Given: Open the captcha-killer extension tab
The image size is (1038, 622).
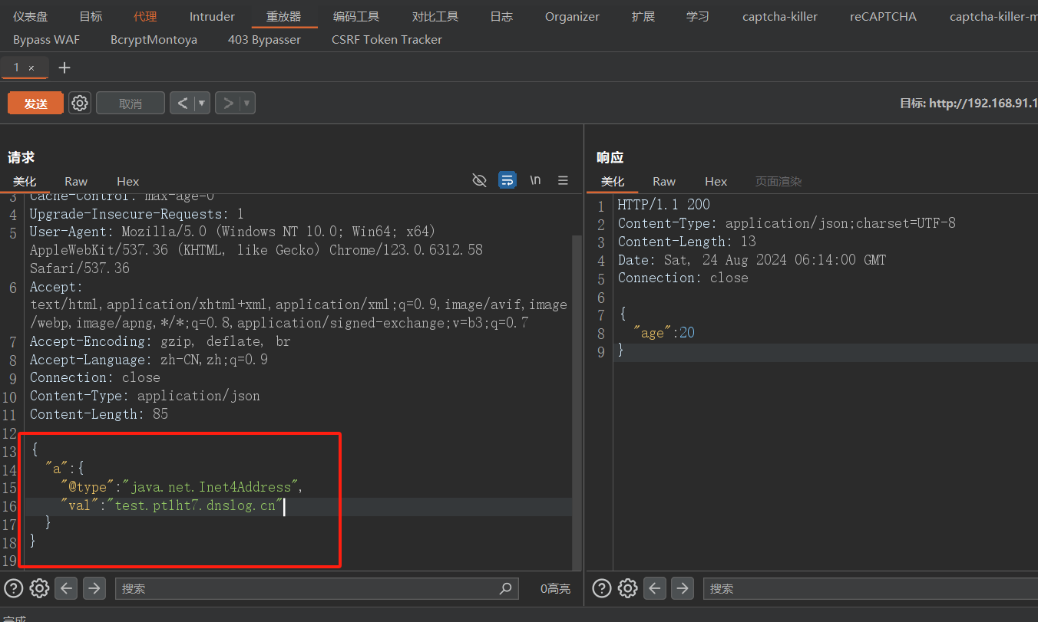Looking at the screenshot, I should (780, 16).
